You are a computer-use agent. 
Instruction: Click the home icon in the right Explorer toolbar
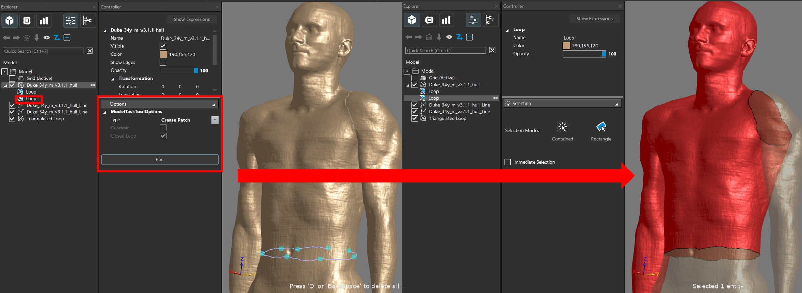[429, 37]
